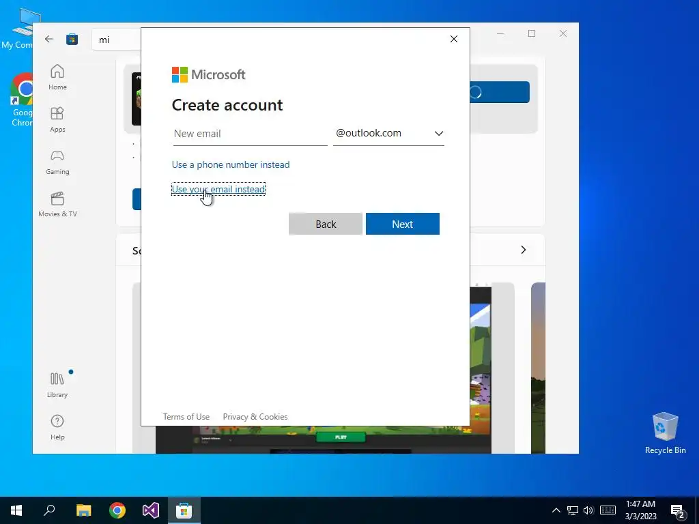
Task: Open Apps section in Store sidebar
Action: tap(57, 119)
